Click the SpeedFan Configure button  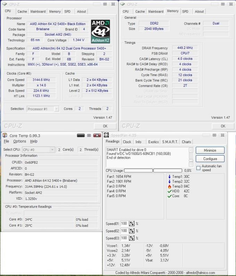(x=210, y=159)
